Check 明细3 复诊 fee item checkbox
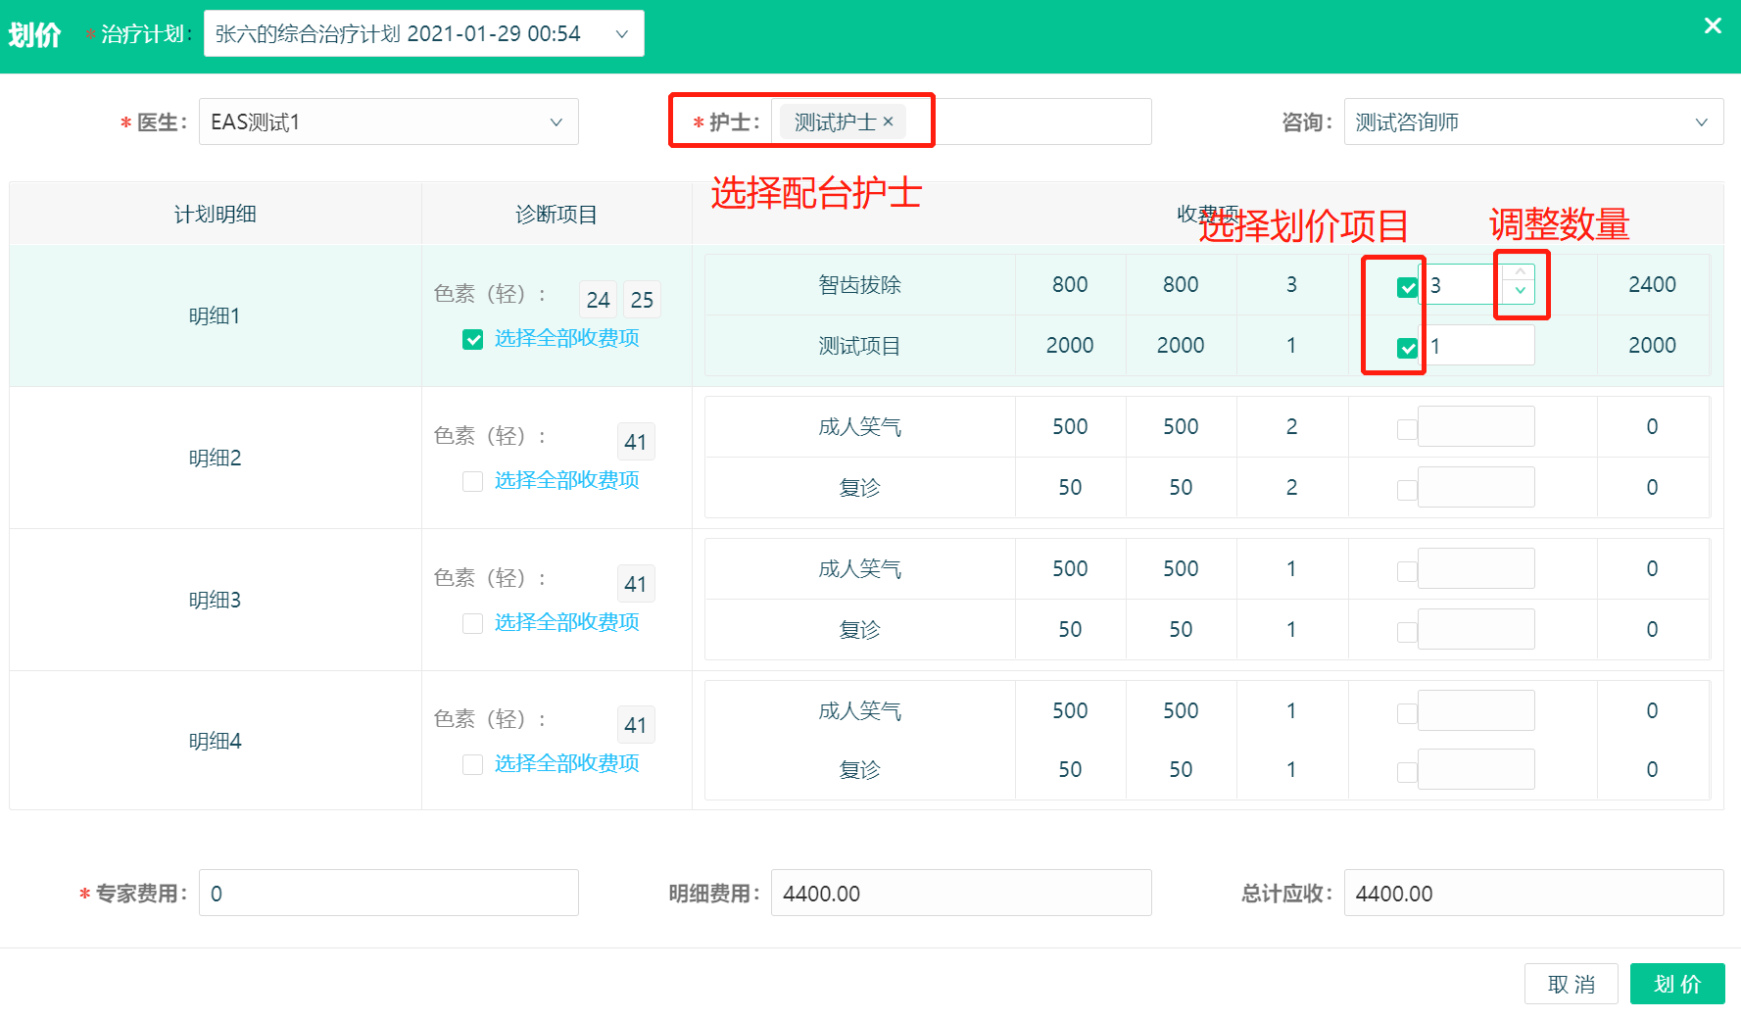 click(x=1407, y=632)
